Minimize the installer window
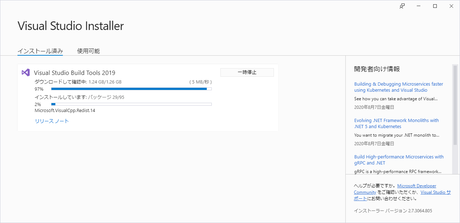 (419, 6)
